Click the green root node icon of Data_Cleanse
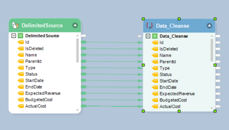The image size is (229, 130). [x=155, y=36]
